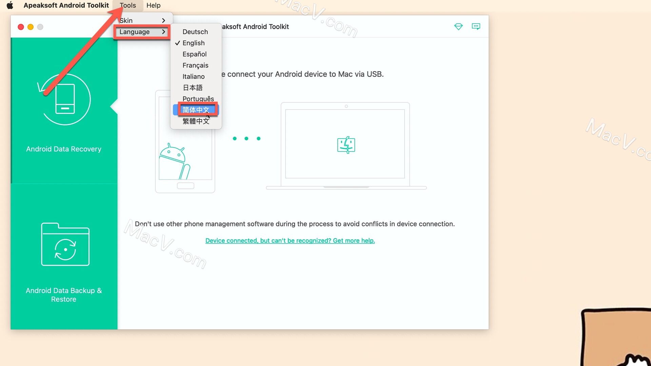Select Français language
Image resolution: width=651 pixels, height=366 pixels.
click(196, 65)
